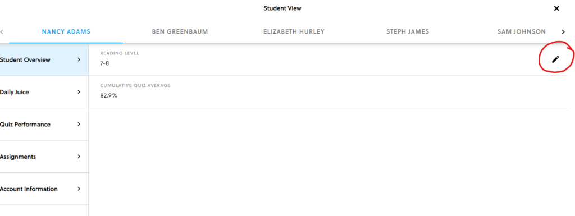575x216 pixels.
Task: Open the Elizabeth Hurley tab
Action: pyautogui.click(x=294, y=32)
